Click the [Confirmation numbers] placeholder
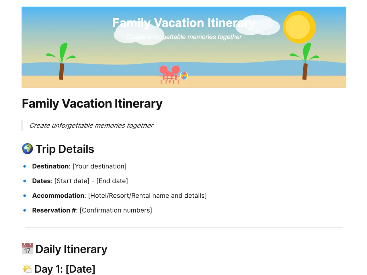367x275 pixels. coord(116,210)
